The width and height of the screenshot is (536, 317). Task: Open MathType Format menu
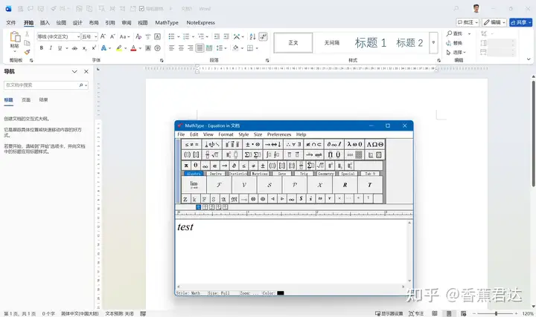tap(226, 134)
